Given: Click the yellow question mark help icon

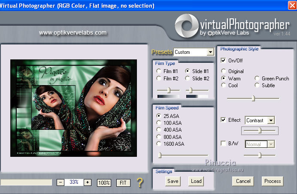Looking at the screenshot, I should point(140,183).
